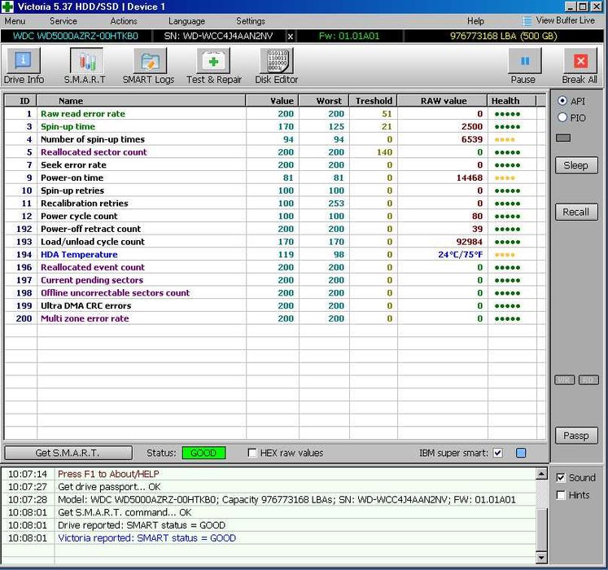The height and width of the screenshot is (570, 608).
Task: Click the 24°C/75°F temperature value
Action: (460, 255)
